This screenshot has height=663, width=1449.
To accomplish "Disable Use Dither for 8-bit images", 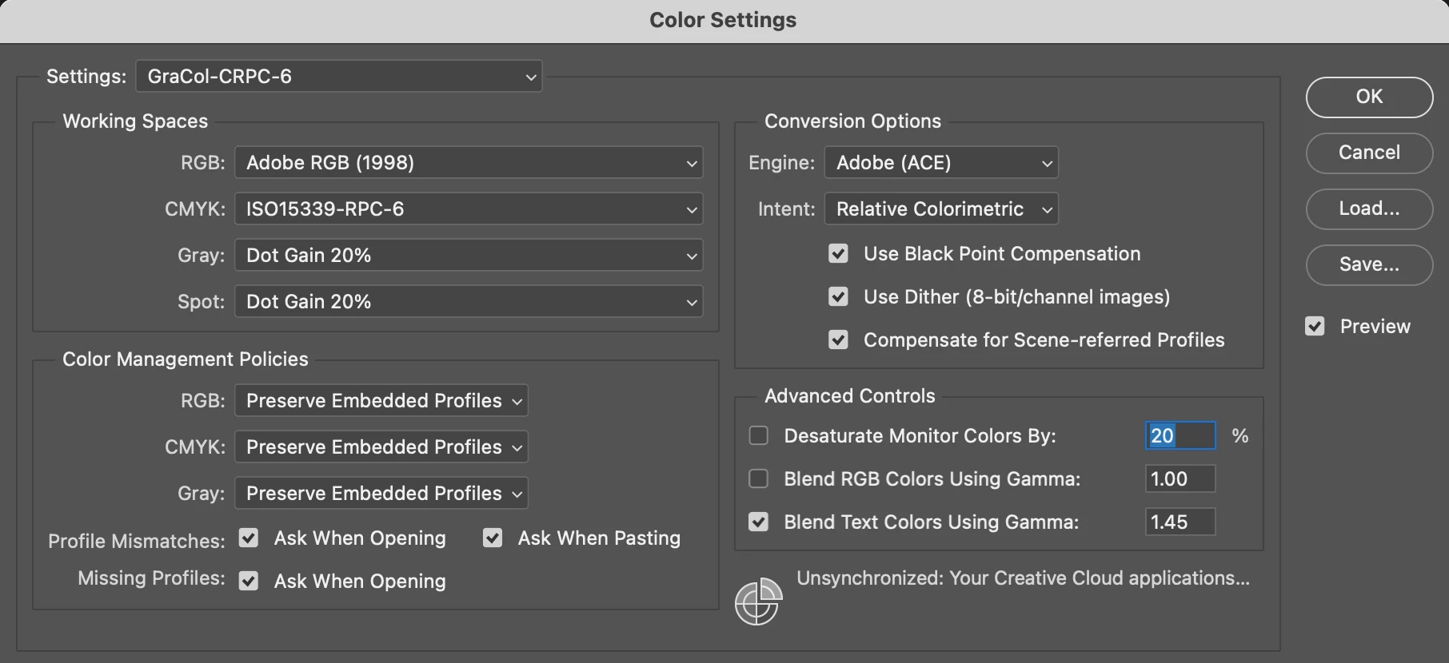I will click(x=838, y=297).
